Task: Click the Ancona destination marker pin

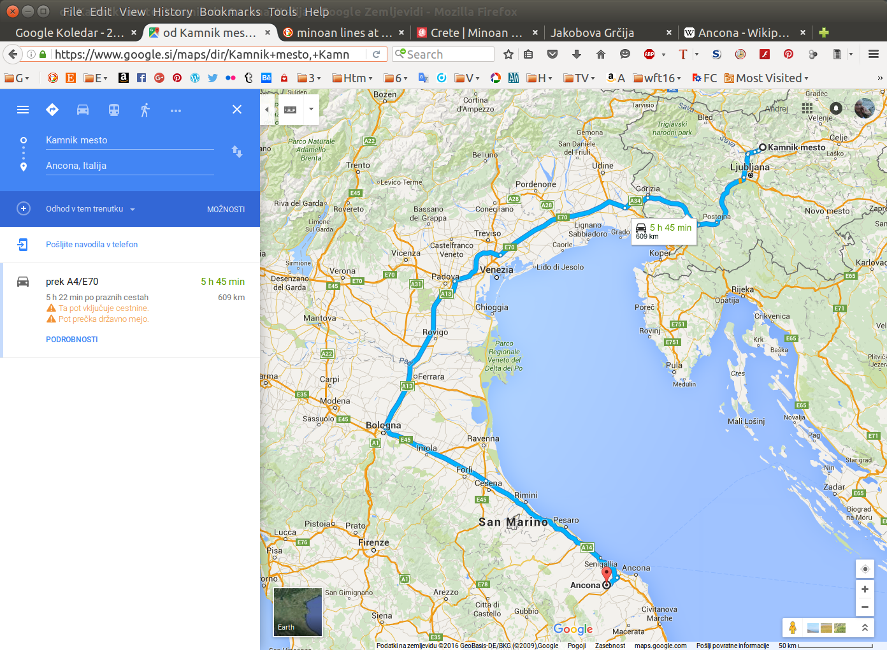Action: click(x=607, y=575)
